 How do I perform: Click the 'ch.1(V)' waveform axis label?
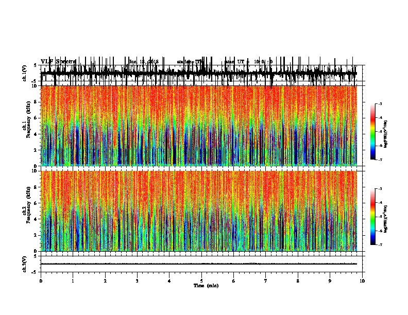(25, 73)
